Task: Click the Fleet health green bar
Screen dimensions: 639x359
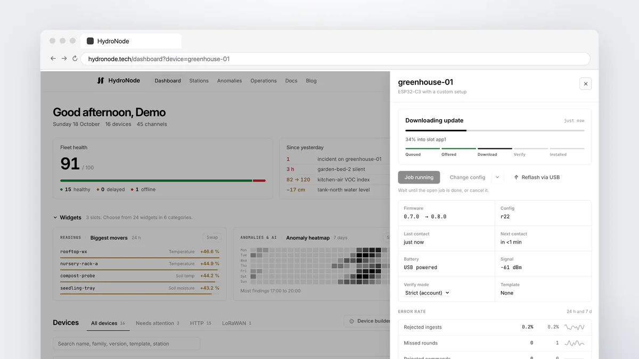Action: 156,181
